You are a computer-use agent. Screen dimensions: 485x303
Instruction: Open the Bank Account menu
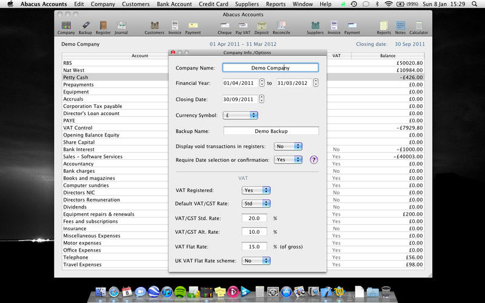(x=175, y=4)
